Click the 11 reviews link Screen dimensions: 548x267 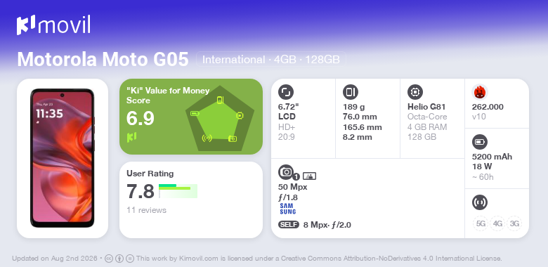[146, 210]
